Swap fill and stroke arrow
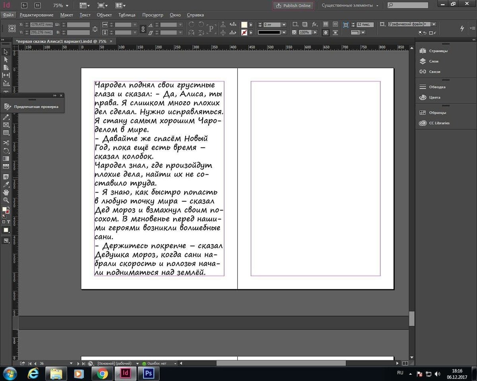 9,207
